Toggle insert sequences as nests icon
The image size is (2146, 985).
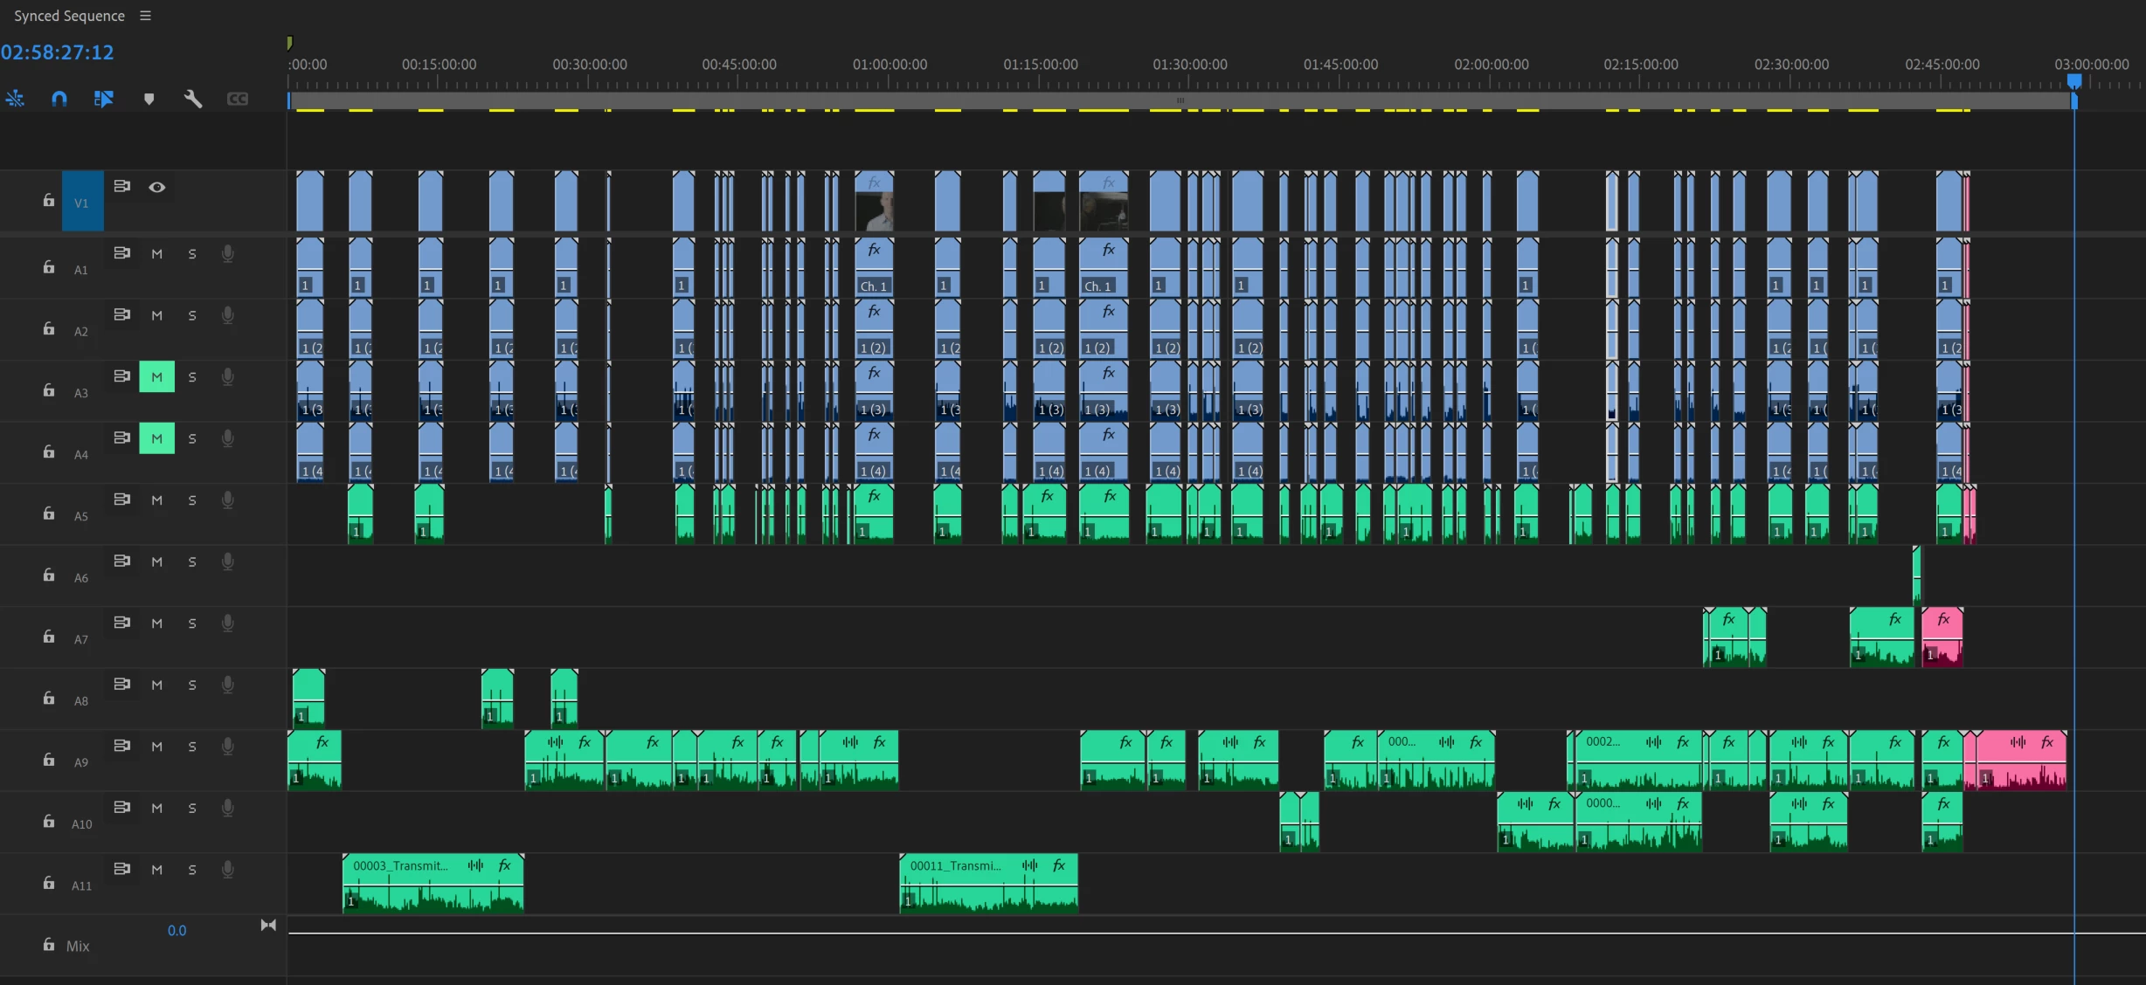[15, 99]
